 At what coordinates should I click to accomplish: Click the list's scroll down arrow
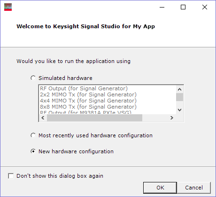pyautogui.click(x=179, y=110)
